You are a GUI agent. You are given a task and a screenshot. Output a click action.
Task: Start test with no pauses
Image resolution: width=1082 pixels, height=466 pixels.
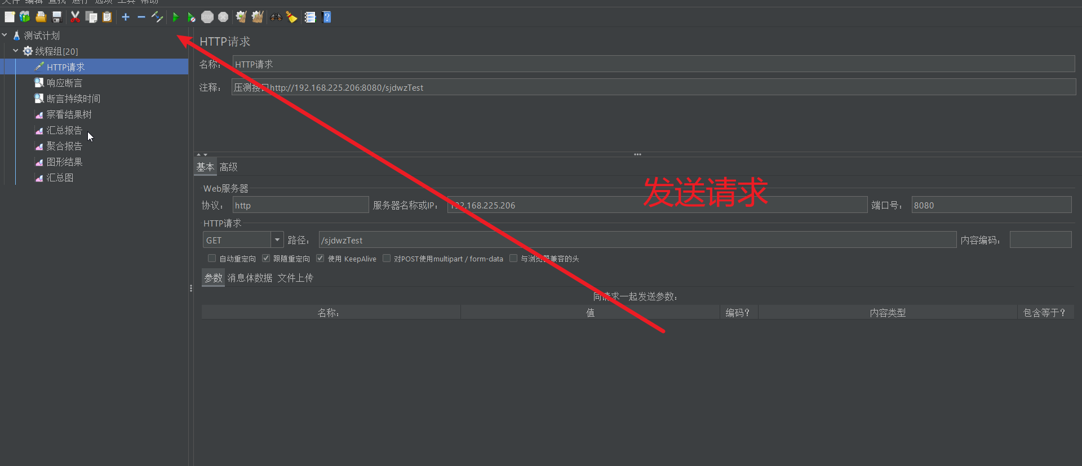pos(192,17)
